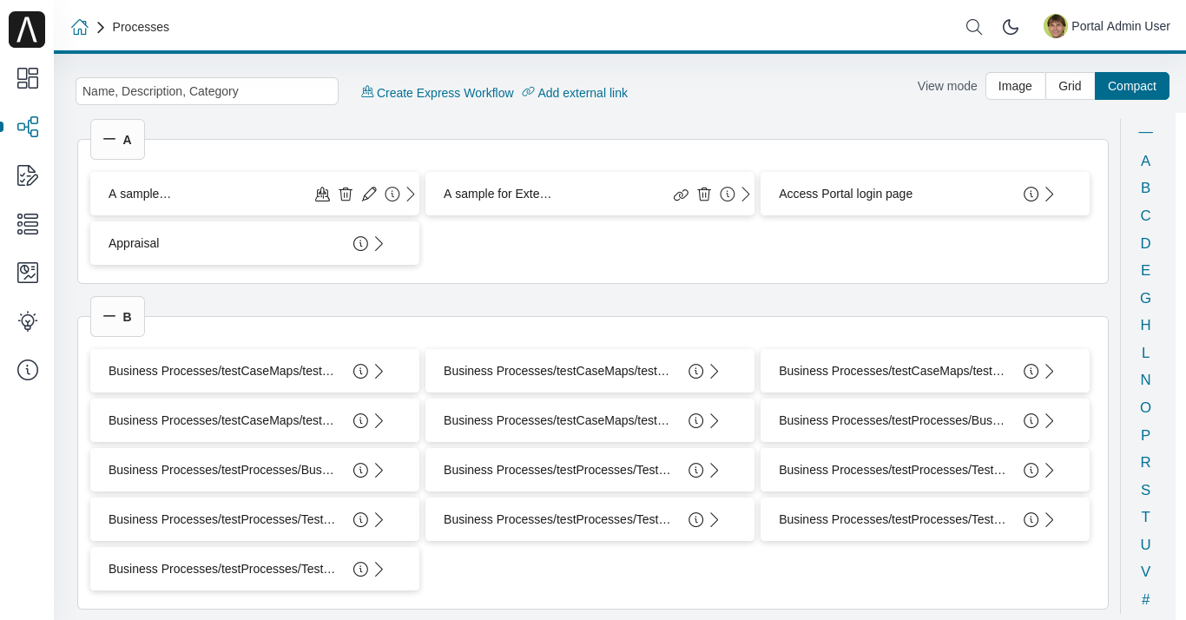The width and height of the screenshot is (1186, 620).
Task: Jump to letter N in index
Action: 1145,379
